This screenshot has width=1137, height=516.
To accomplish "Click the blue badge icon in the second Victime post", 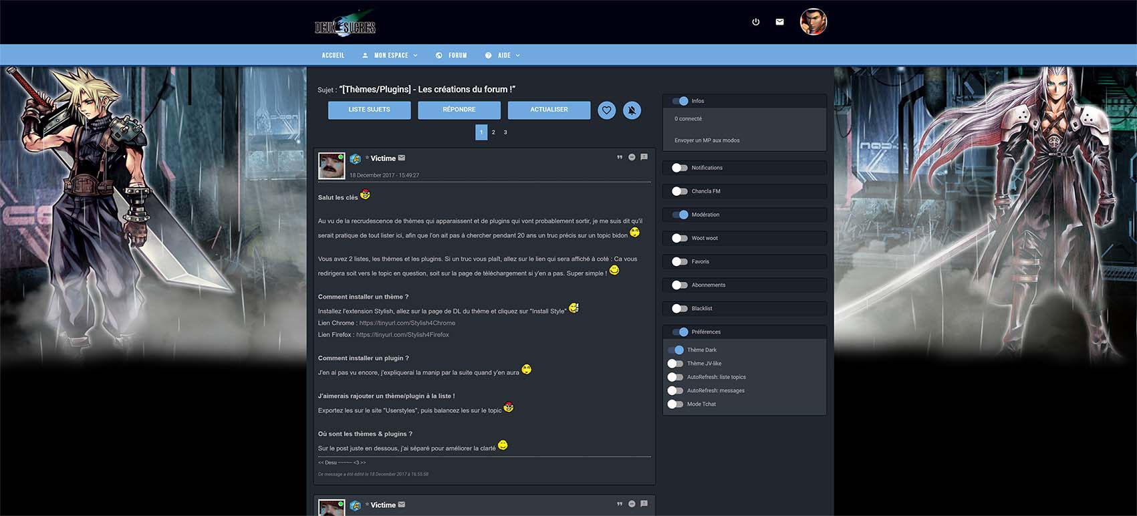I will (356, 505).
